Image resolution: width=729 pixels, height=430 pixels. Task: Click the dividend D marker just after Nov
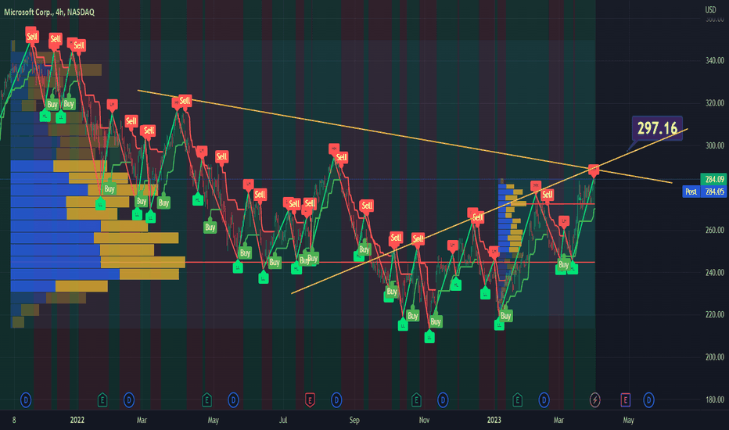[443, 400]
